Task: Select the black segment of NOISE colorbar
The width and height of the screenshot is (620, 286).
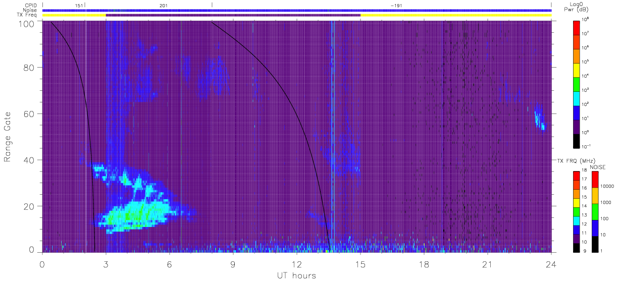Action: (595, 244)
